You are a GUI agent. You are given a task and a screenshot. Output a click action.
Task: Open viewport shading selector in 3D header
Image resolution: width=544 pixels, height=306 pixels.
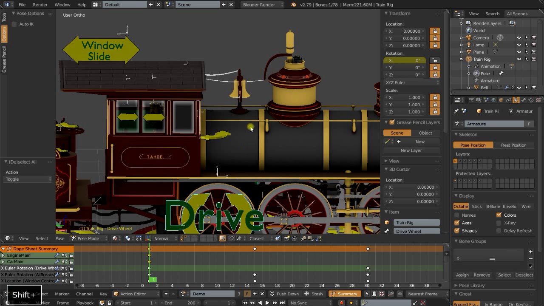click(116, 238)
